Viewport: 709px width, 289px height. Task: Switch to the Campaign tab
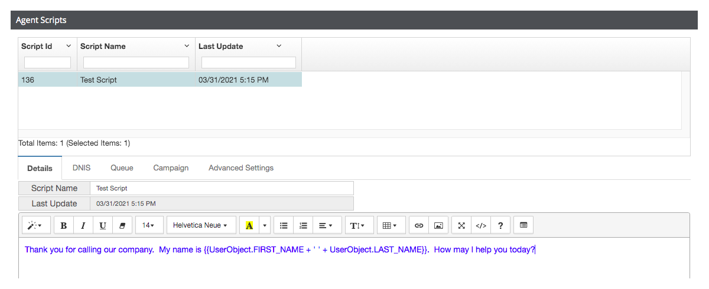(x=171, y=168)
